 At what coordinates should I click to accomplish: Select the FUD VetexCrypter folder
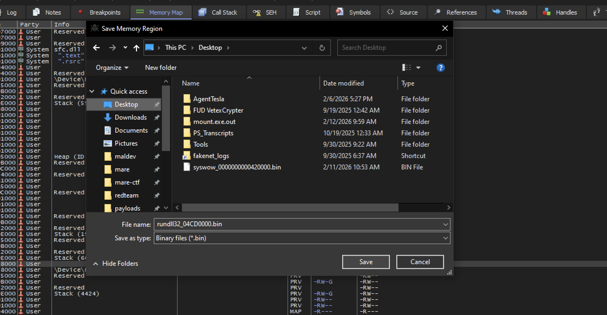tap(218, 110)
